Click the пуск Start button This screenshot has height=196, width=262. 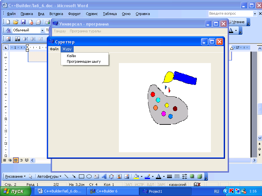pyautogui.click(x=15, y=191)
